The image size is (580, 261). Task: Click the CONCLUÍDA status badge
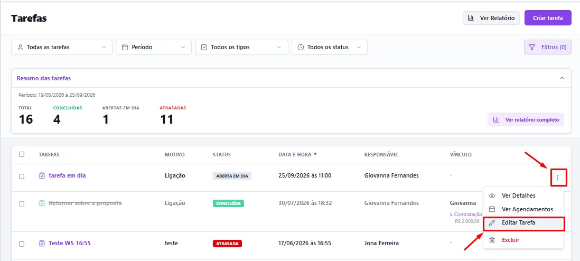coord(228,203)
